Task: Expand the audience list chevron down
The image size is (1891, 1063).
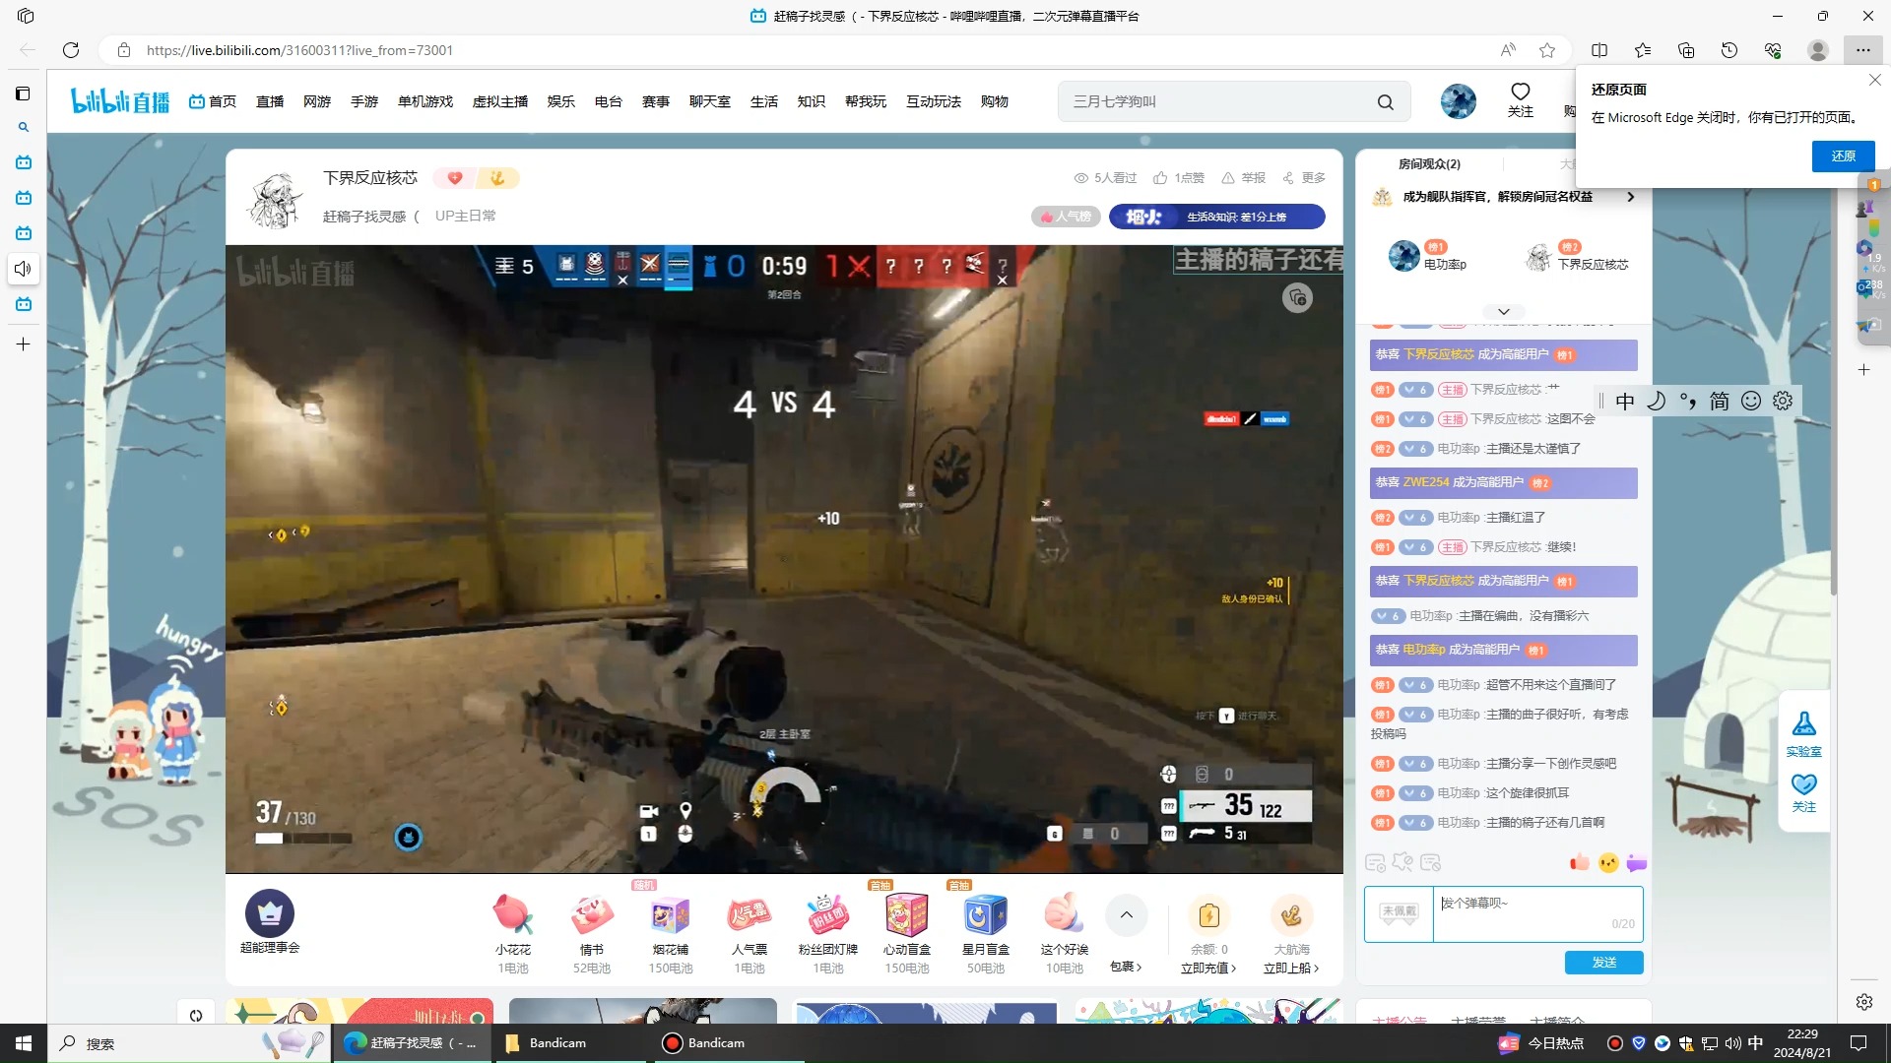Action: pyautogui.click(x=1504, y=311)
